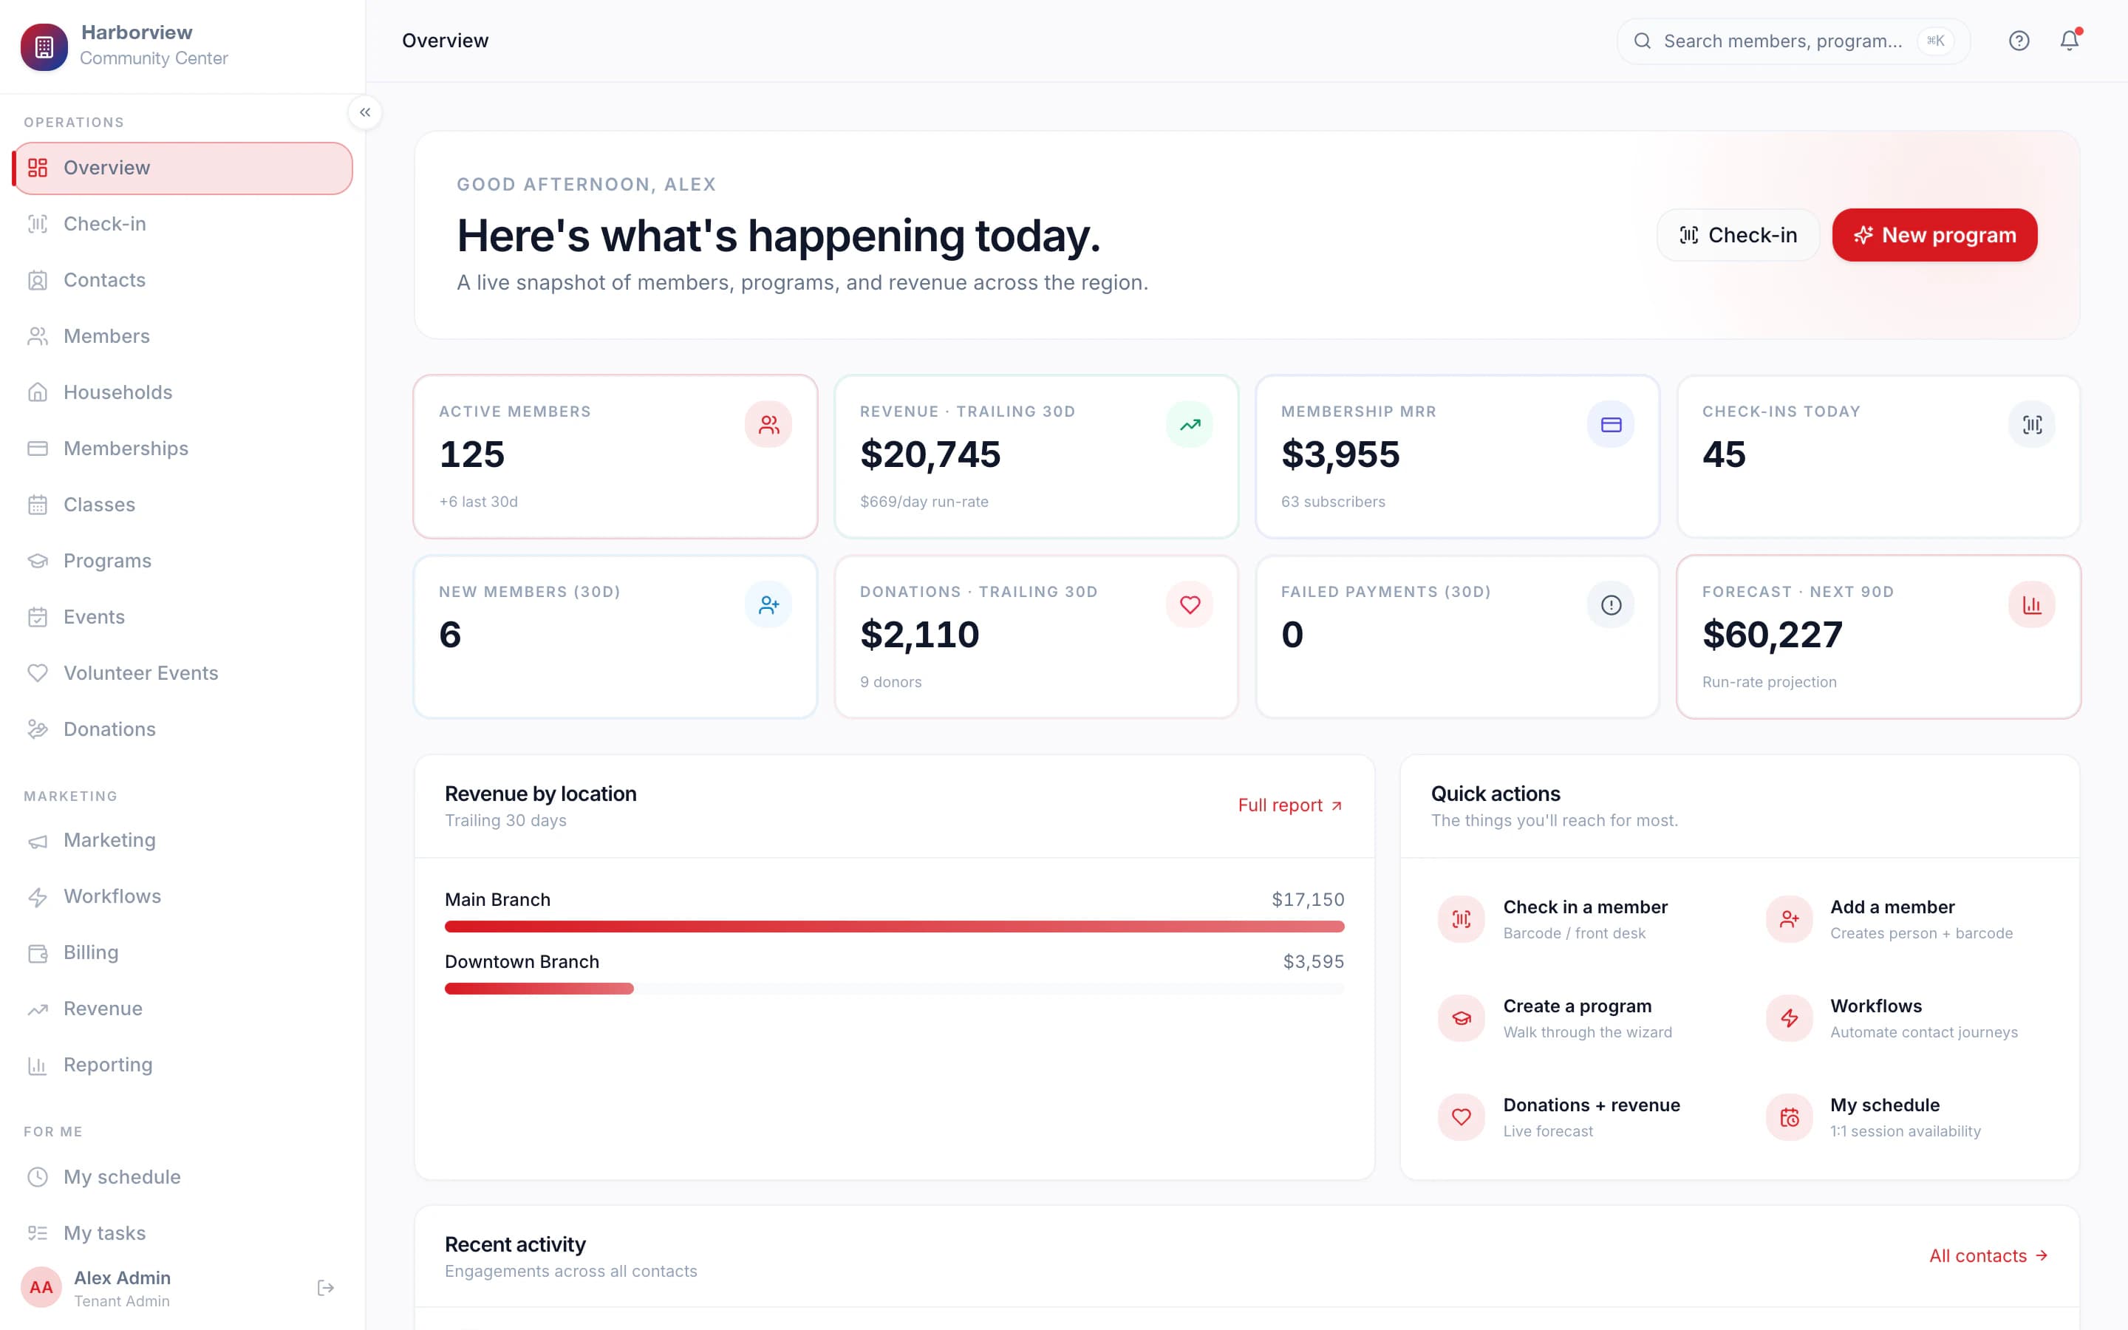Navigate to Volunteer Events
The image size is (2128, 1330).
coord(183,673)
